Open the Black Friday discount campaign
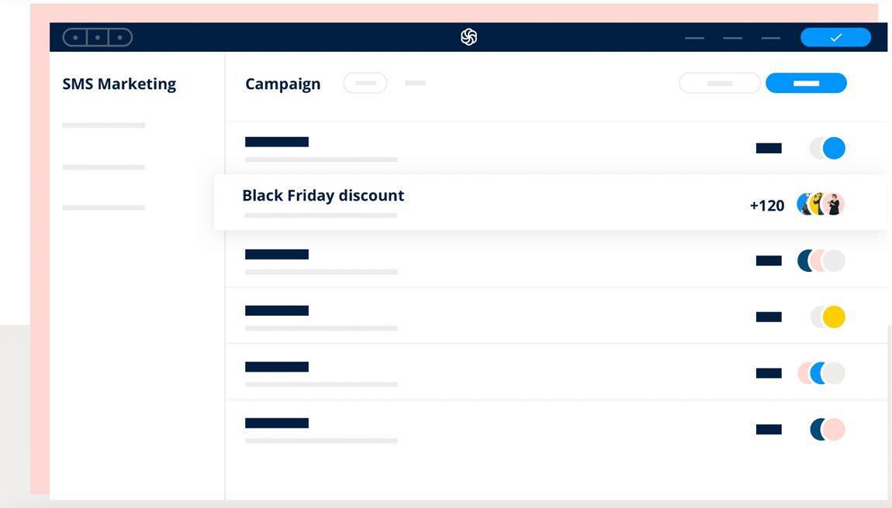The image size is (892, 508). (x=323, y=196)
